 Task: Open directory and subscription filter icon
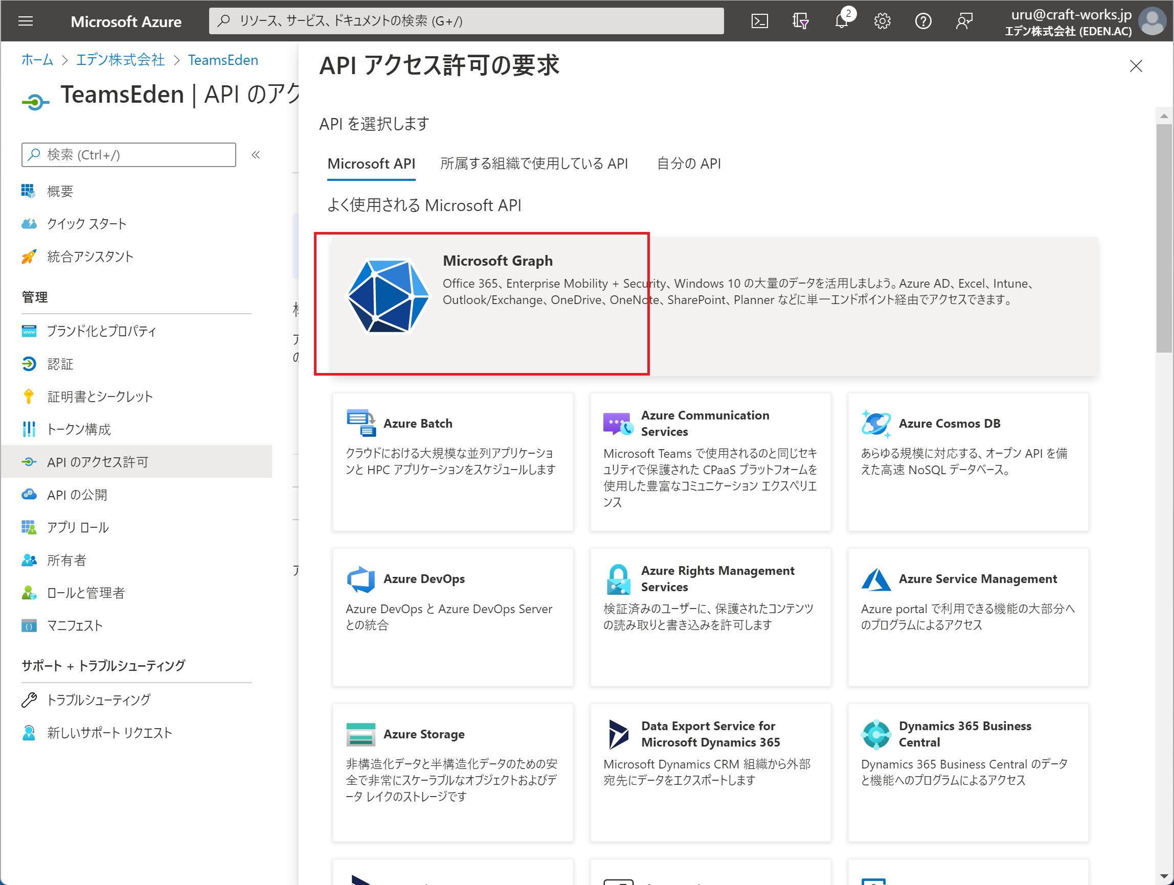800,21
